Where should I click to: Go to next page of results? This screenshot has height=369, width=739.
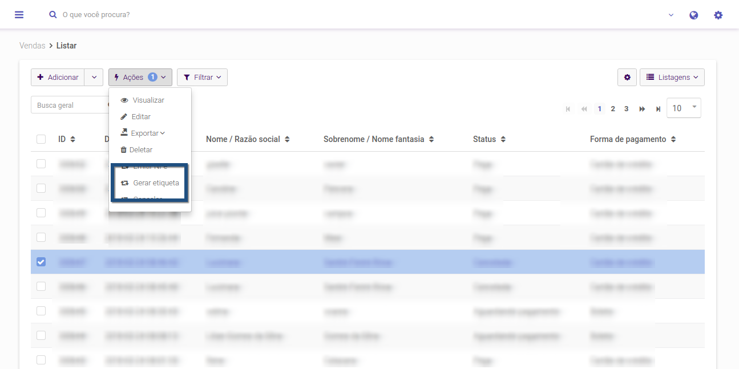pos(642,109)
